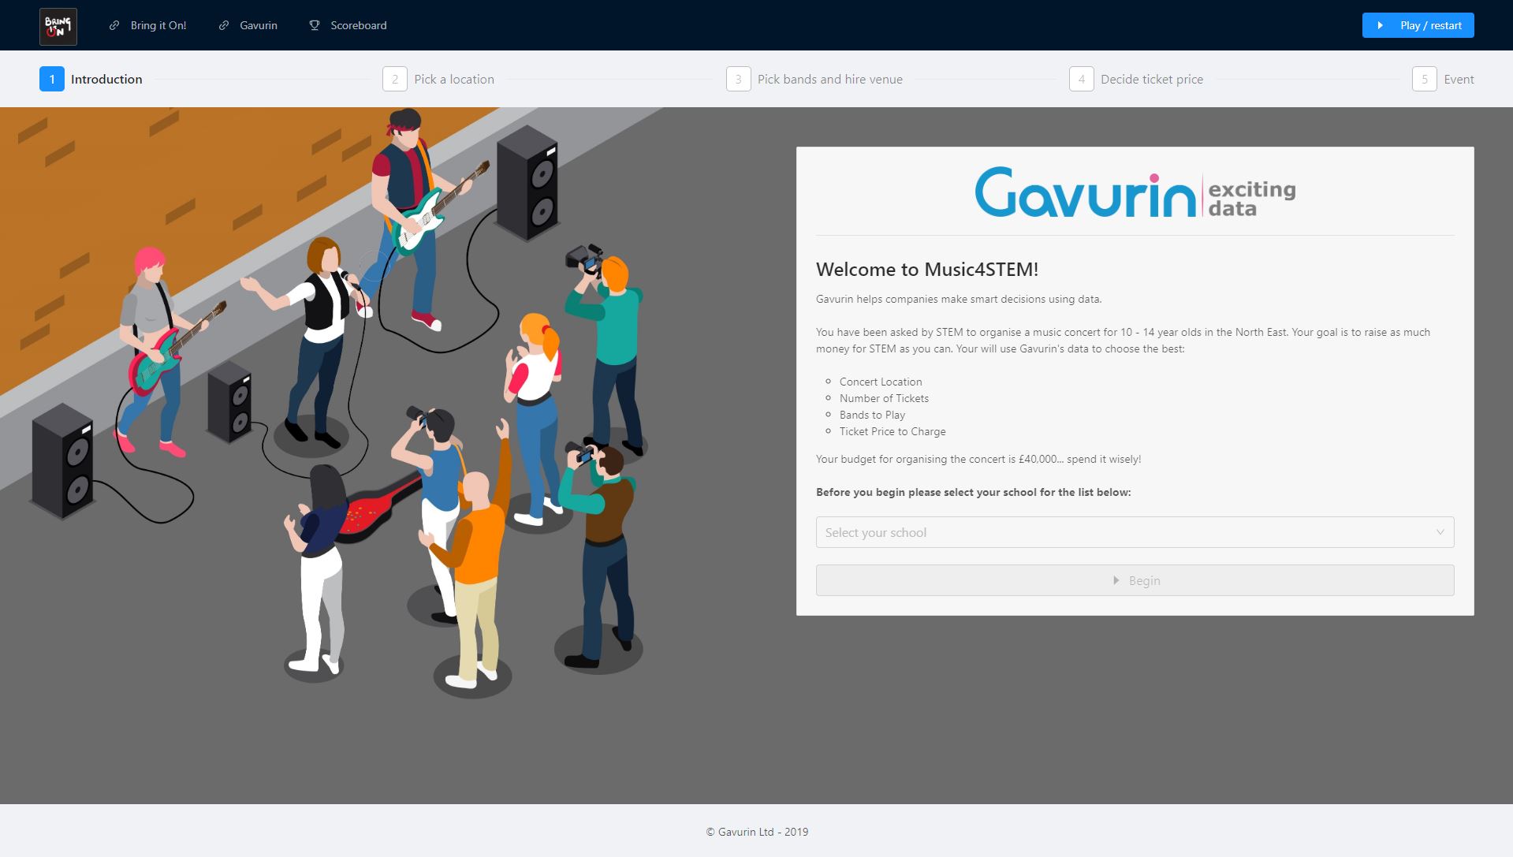Click the Play / restart button

coord(1418,25)
